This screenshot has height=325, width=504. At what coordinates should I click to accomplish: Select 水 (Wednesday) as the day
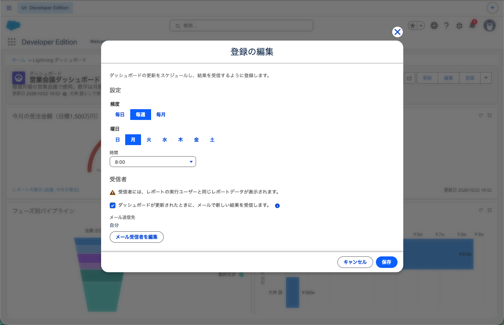point(165,140)
